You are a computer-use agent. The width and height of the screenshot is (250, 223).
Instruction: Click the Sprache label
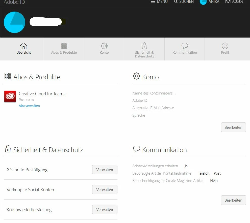point(139,115)
